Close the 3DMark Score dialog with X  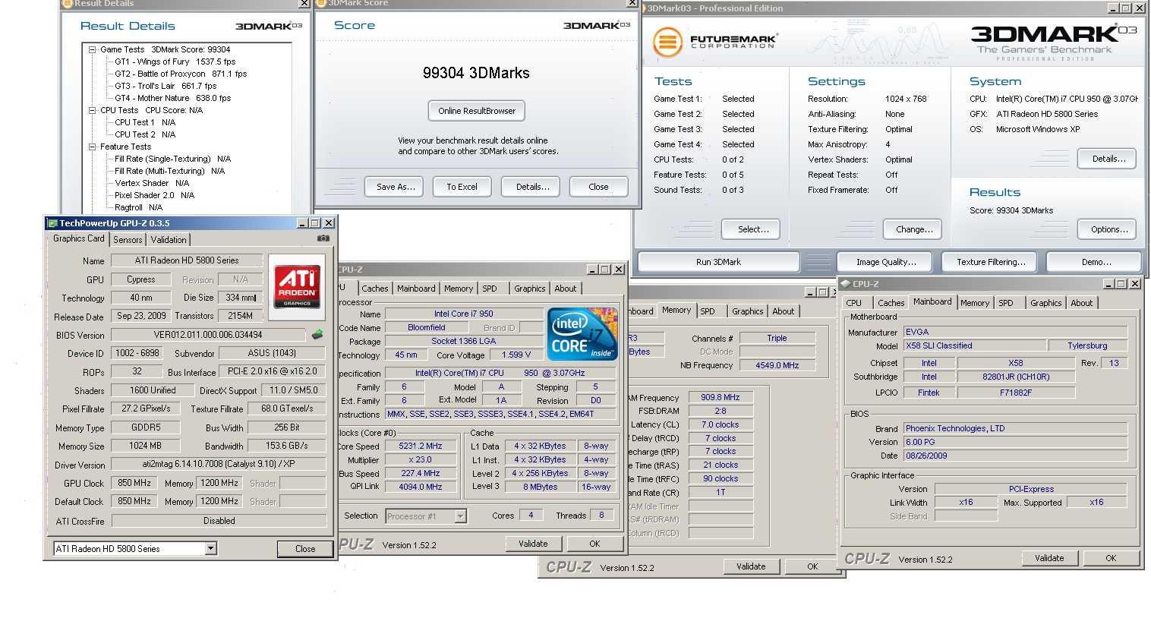click(630, 3)
